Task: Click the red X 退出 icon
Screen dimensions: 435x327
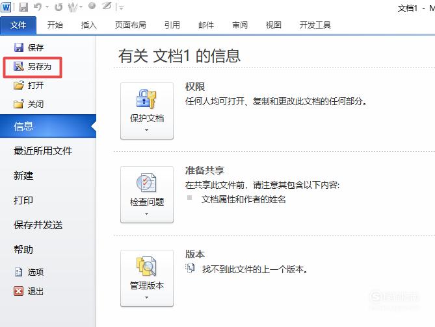Action: (19, 291)
